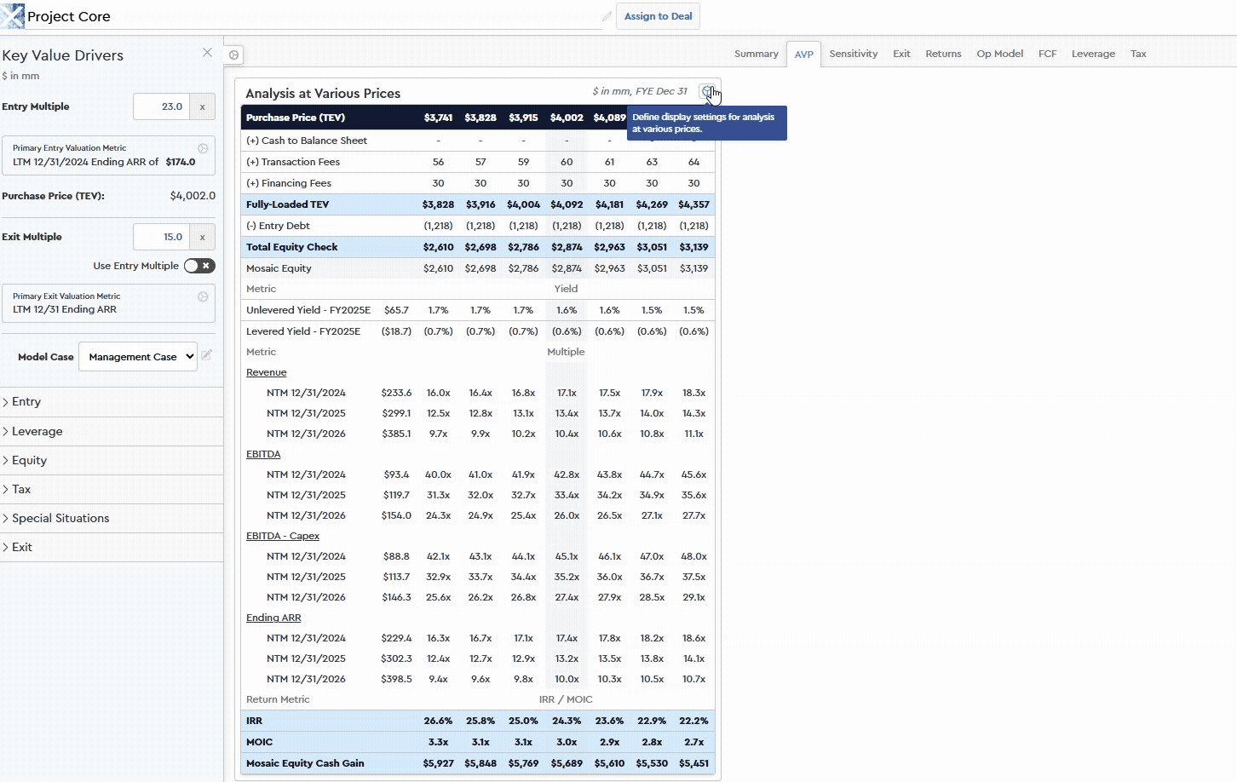Click the Mosaic logo icon
Image resolution: width=1237 pixels, height=782 pixels.
pyautogui.click(x=13, y=16)
